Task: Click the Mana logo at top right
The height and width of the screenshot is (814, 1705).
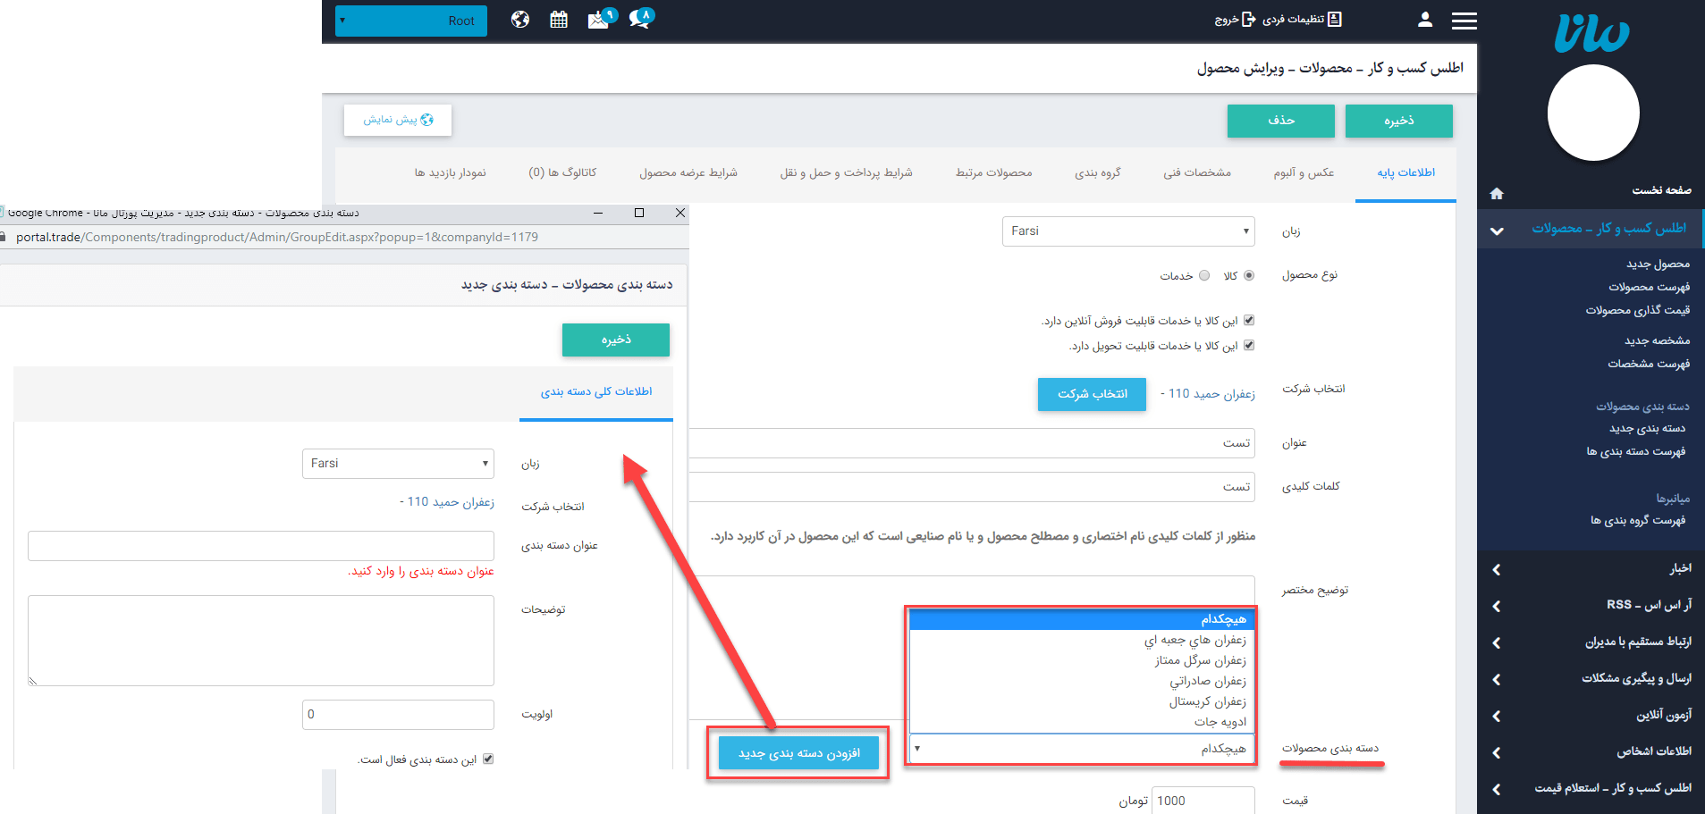Action: (1592, 34)
